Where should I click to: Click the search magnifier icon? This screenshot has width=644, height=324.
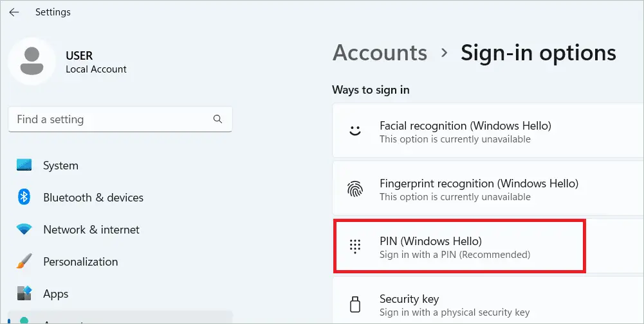[x=217, y=119]
